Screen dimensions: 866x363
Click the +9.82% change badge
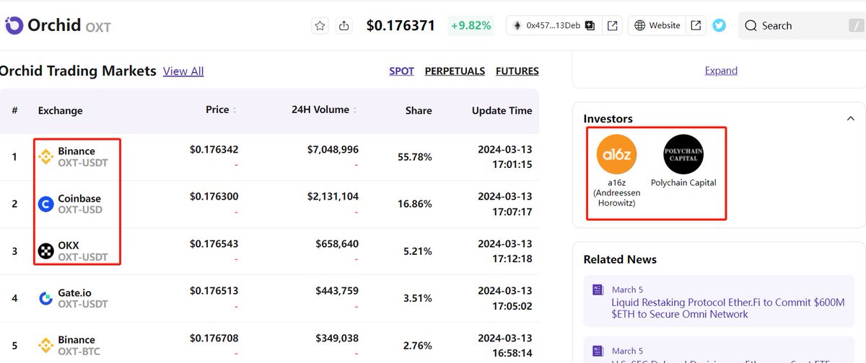click(471, 26)
